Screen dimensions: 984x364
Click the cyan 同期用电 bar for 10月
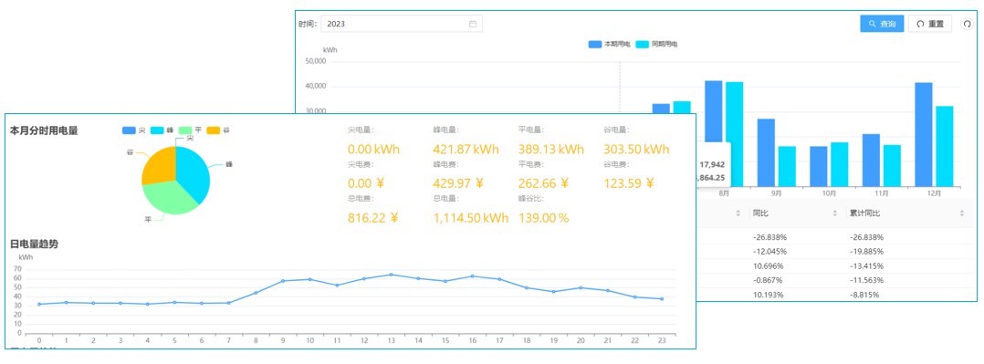pyautogui.click(x=839, y=164)
